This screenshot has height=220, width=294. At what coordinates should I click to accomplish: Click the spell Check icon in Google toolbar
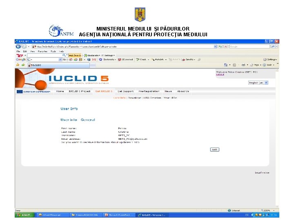tap(138, 59)
